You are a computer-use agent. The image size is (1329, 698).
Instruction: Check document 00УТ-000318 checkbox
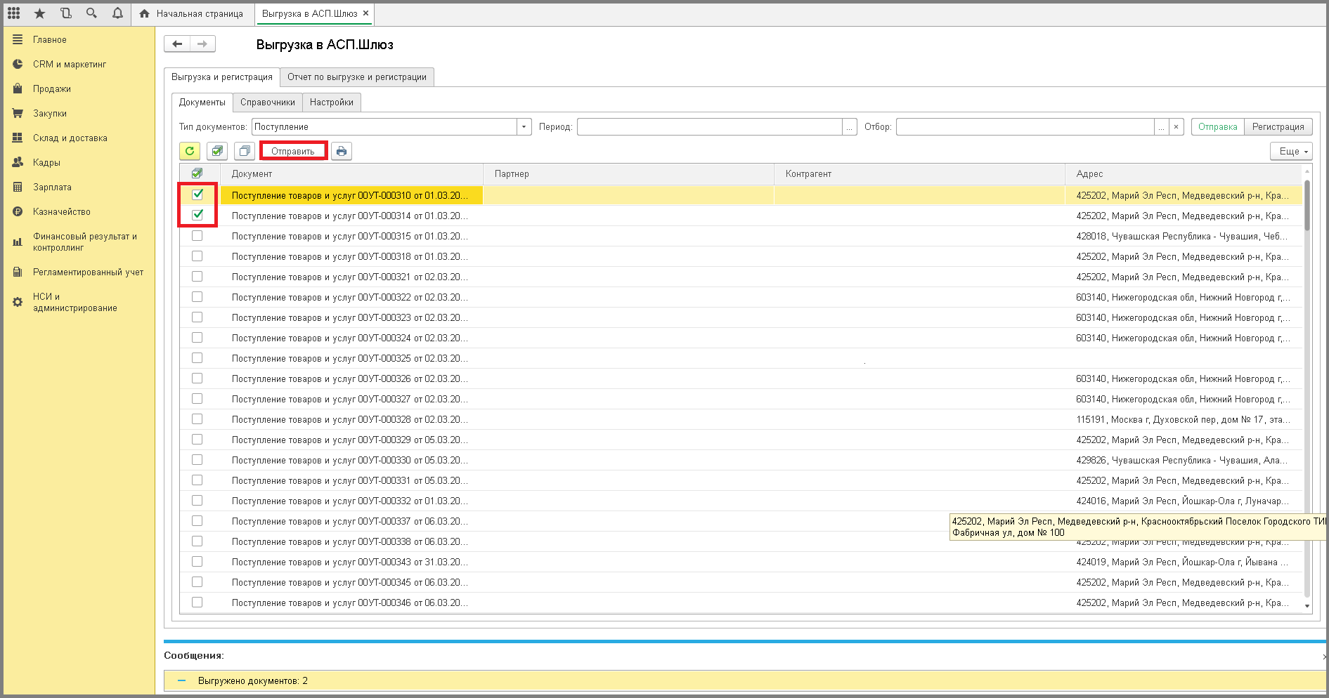[x=197, y=256]
